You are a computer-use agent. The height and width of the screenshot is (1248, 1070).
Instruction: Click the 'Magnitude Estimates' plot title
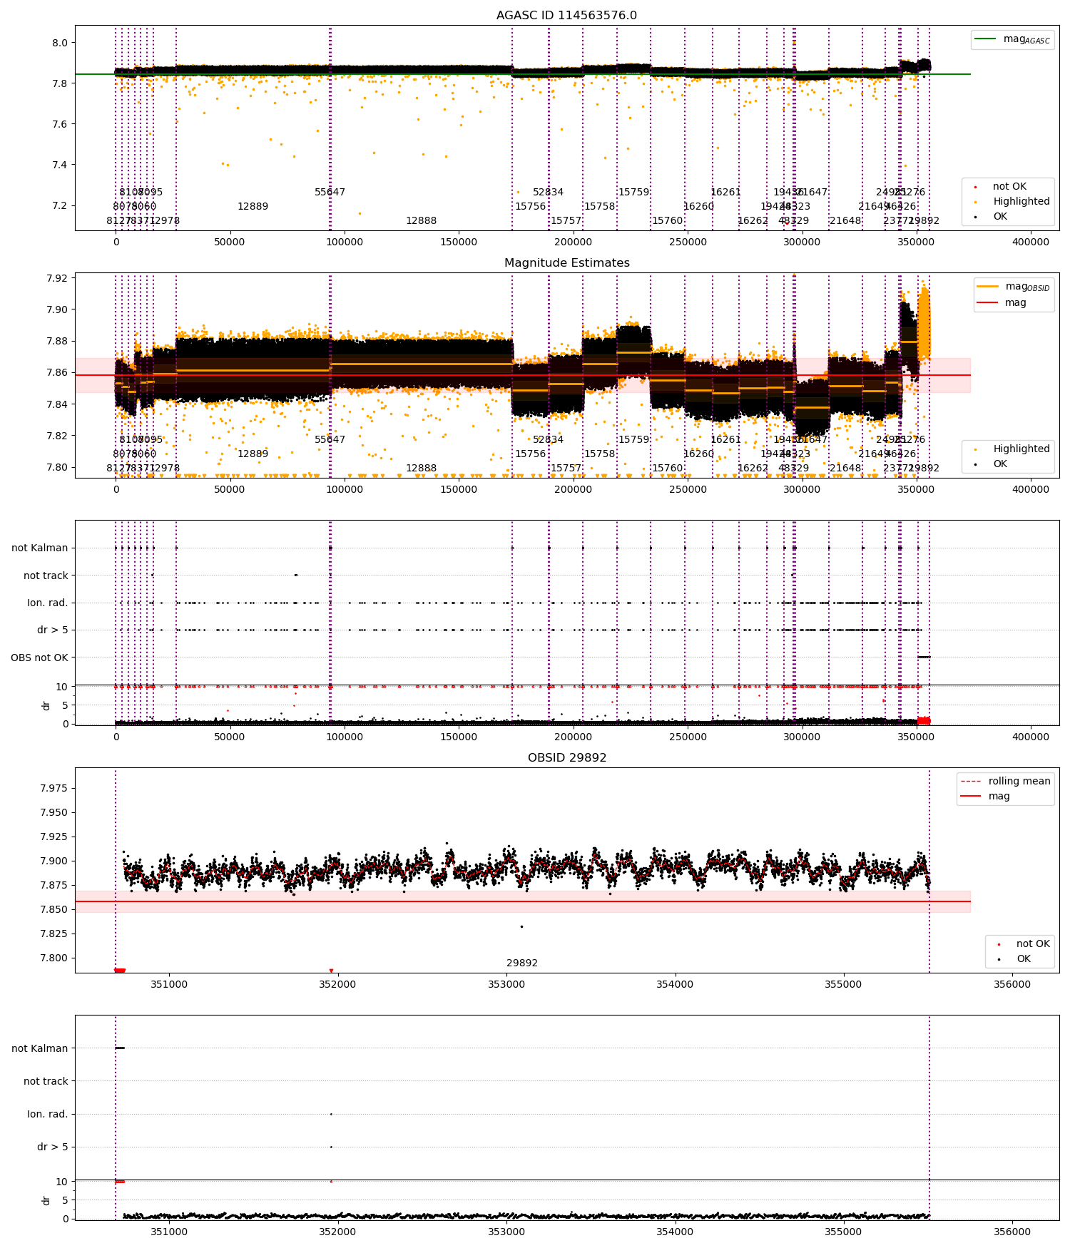pos(566,262)
